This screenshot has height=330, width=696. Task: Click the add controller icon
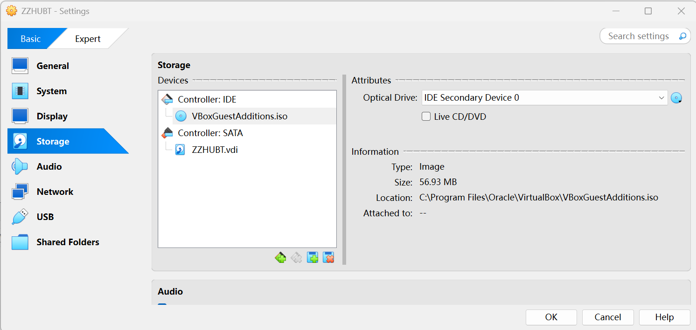280,257
